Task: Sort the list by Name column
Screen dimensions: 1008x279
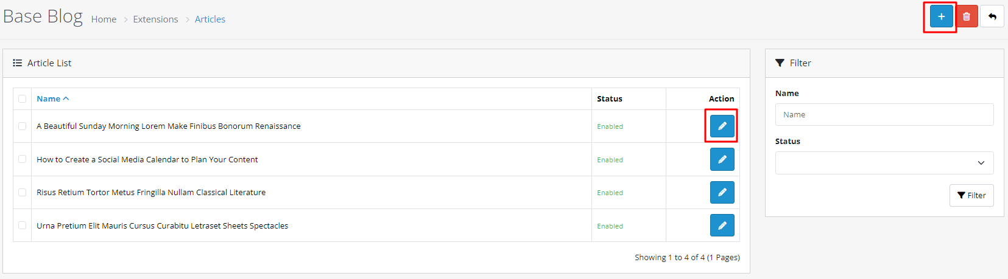Action: [49, 99]
